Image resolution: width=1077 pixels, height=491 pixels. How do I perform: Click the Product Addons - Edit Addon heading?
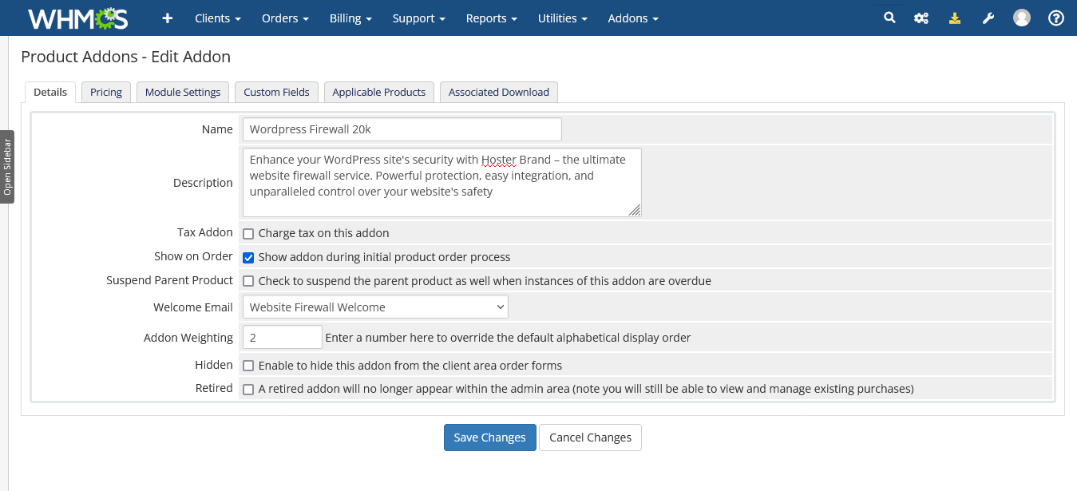click(125, 57)
